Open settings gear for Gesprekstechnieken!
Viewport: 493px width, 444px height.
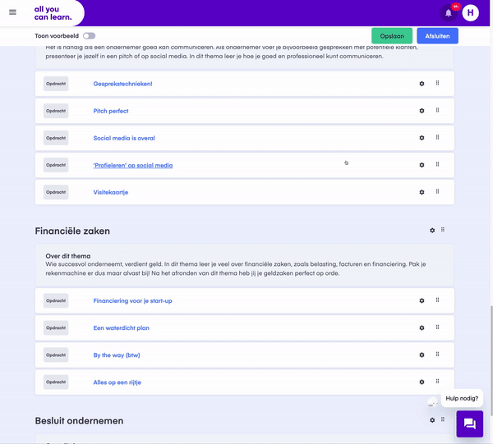[x=422, y=84]
